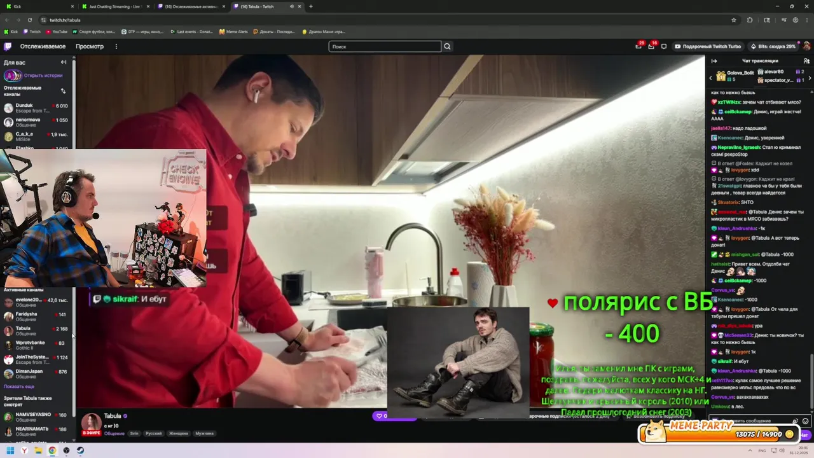This screenshot has height=458, width=814.
Task: Open Golova_Bolit in the gift leaderboard
Action: pyautogui.click(x=735, y=76)
